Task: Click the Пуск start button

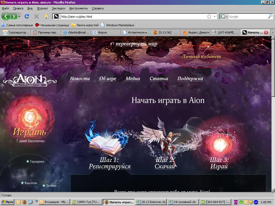Action: click(x=8, y=202)
